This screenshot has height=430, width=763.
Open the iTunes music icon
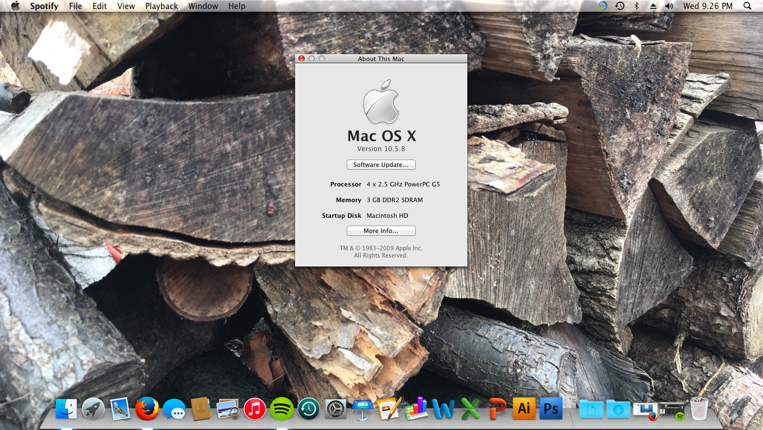click(255, 409)
